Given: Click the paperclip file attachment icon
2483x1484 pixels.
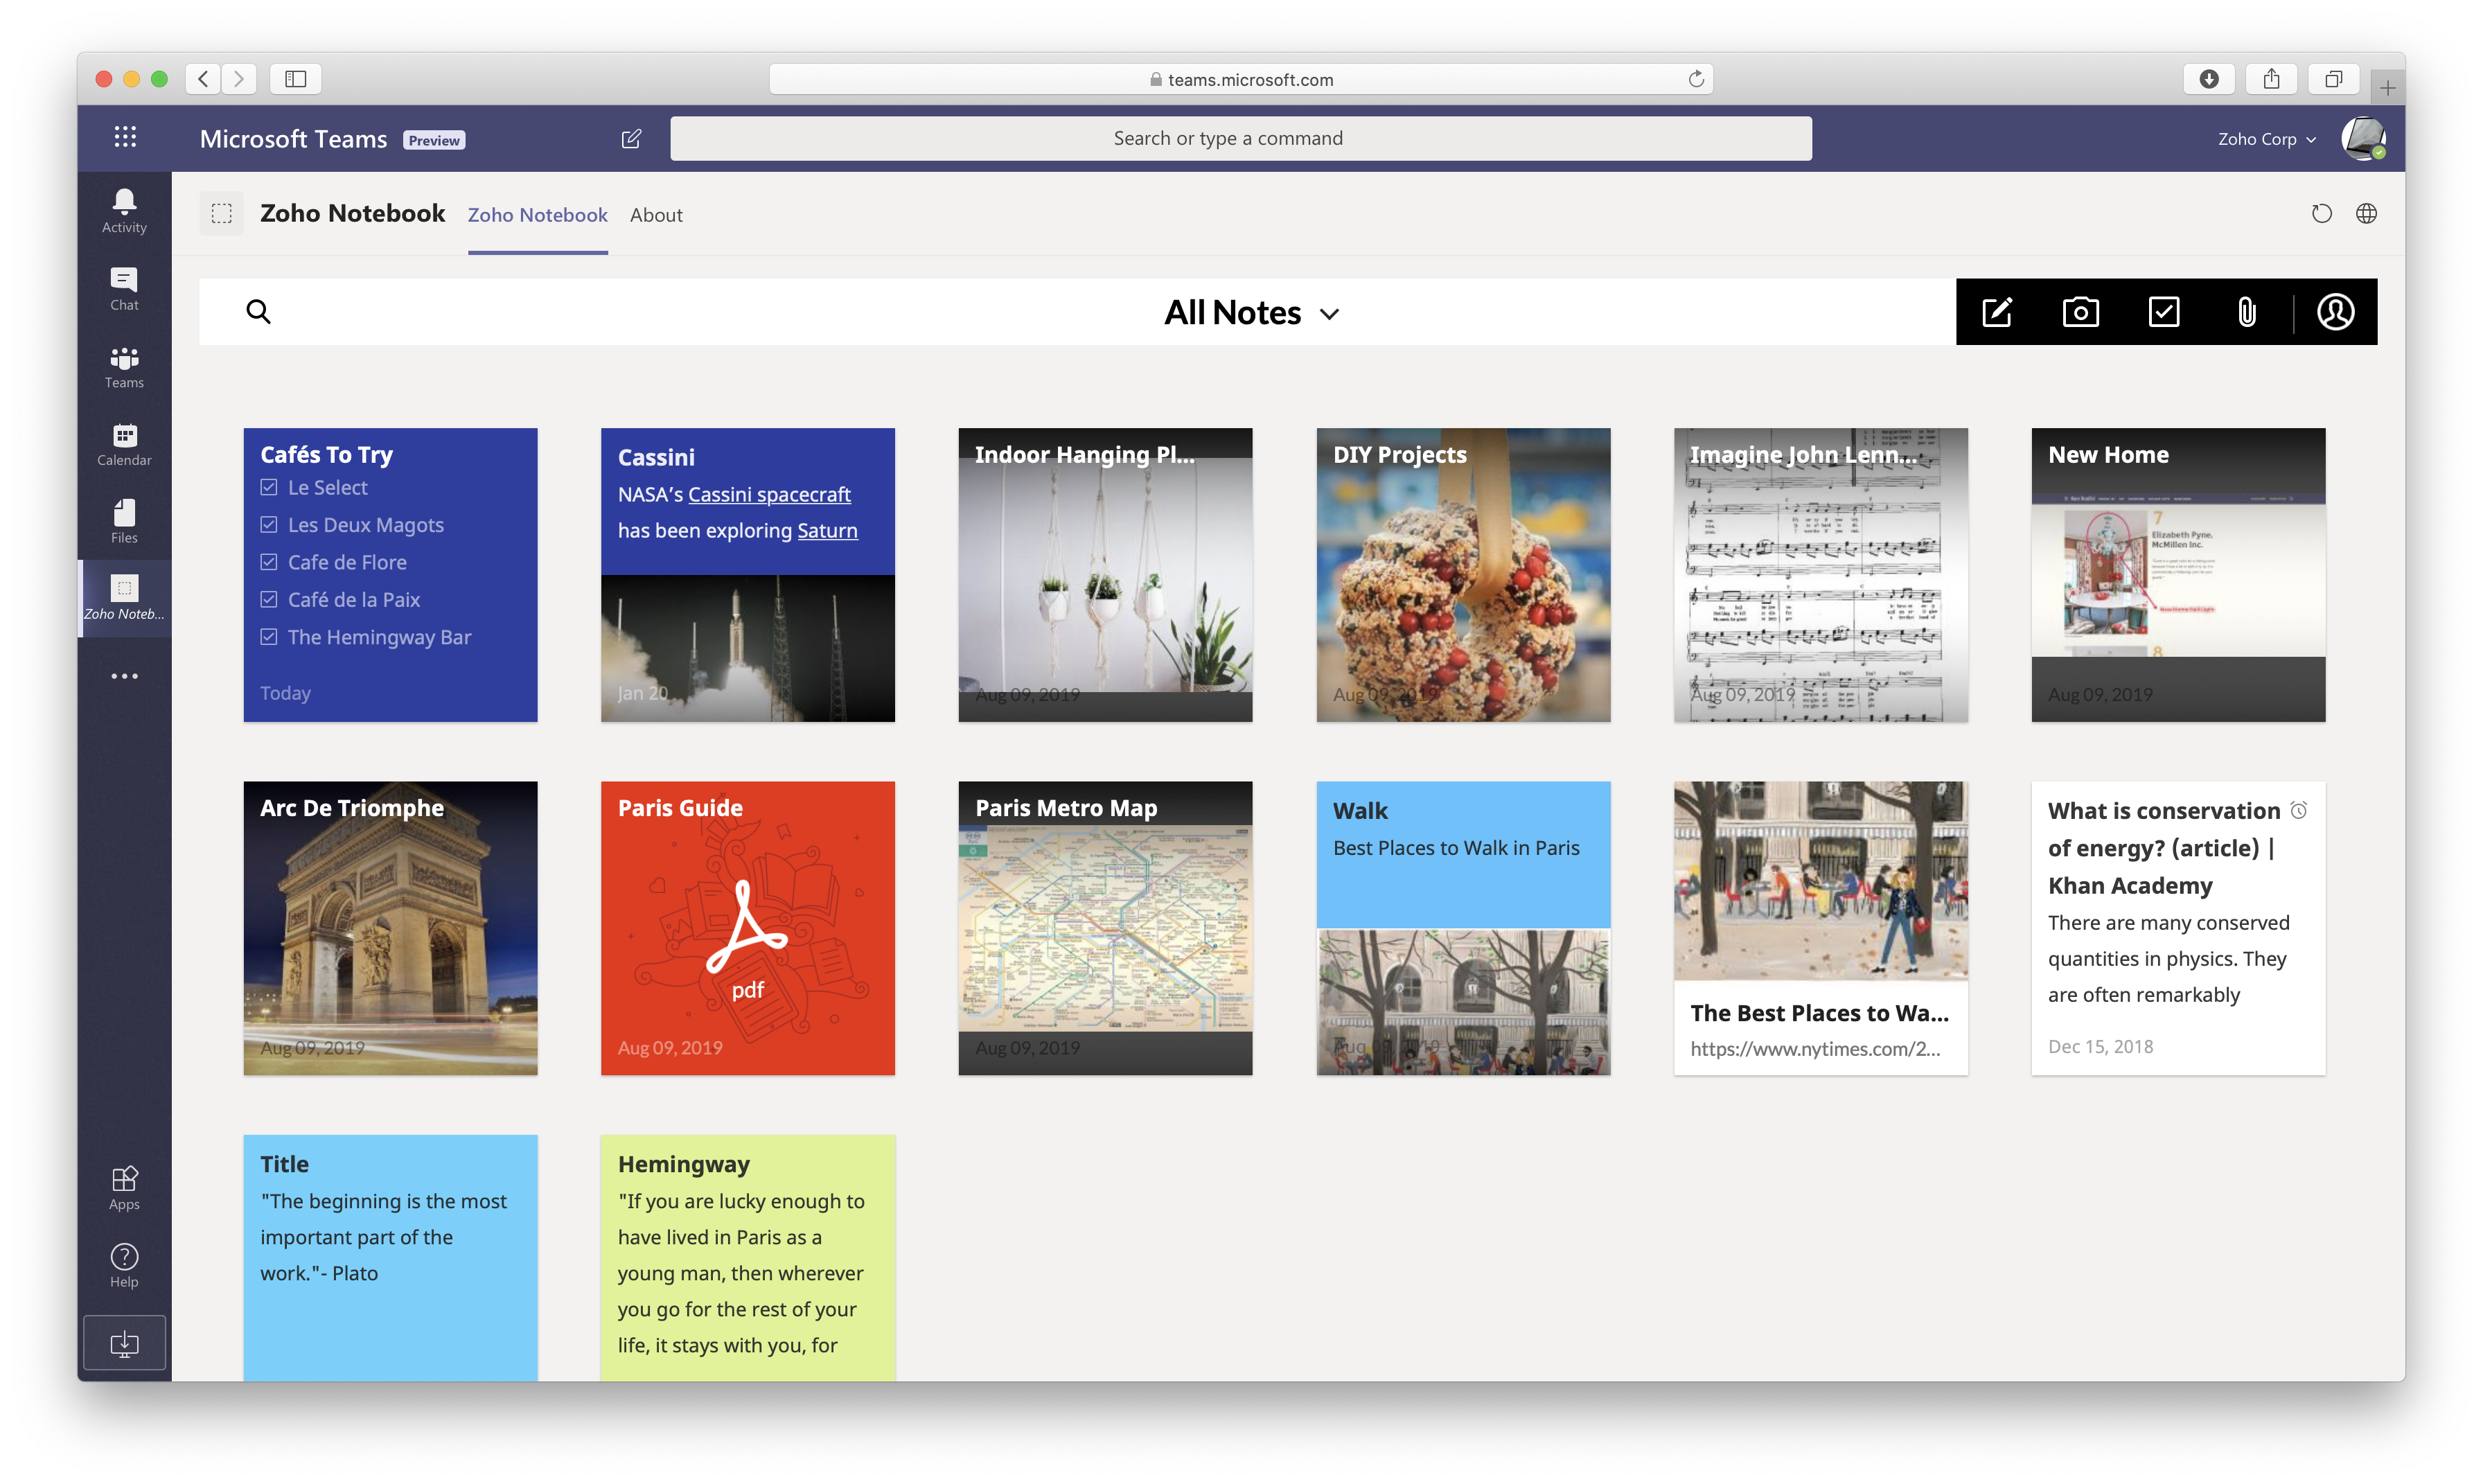Looking at the screenshot, I should point(2246,312).
